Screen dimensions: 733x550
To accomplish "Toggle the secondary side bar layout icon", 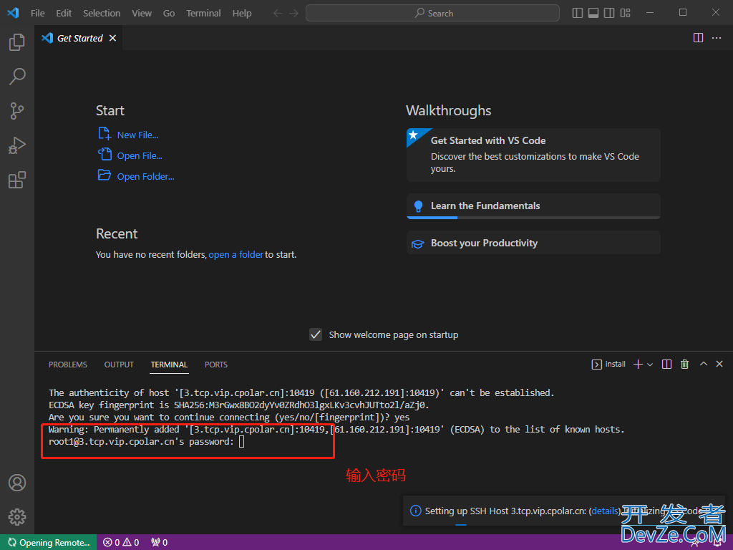I will (x=609, y=13).
